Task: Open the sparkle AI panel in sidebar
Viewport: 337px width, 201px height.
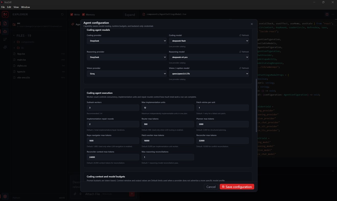Action: 5,47
